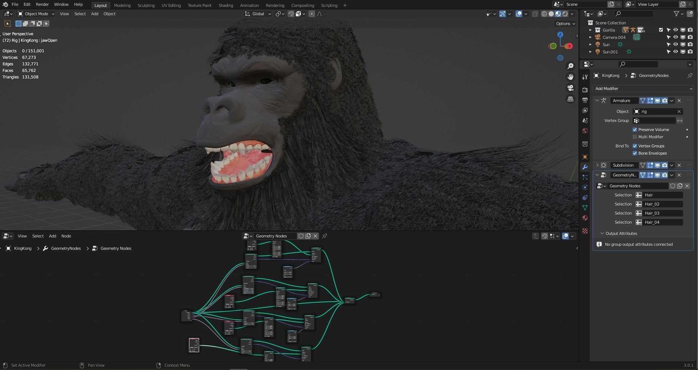This screenshot has height=370, width=698.
Task: Select the tweak tool in viewport toolbar
Action: point(7,24)
